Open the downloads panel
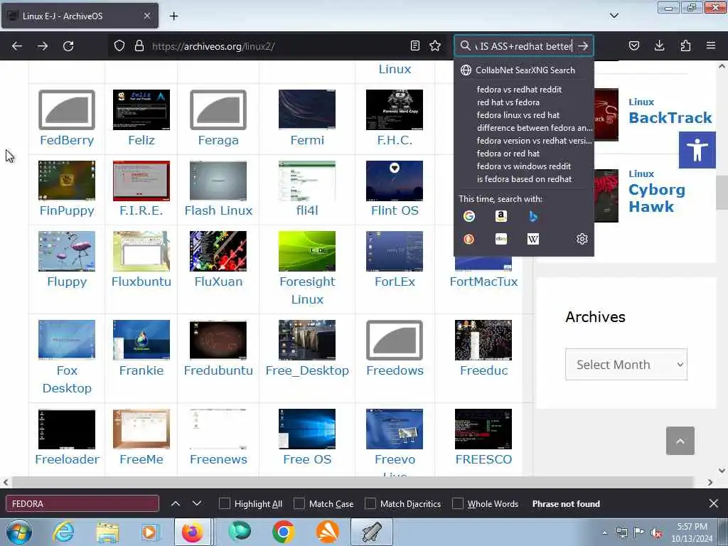 [659, 46]
